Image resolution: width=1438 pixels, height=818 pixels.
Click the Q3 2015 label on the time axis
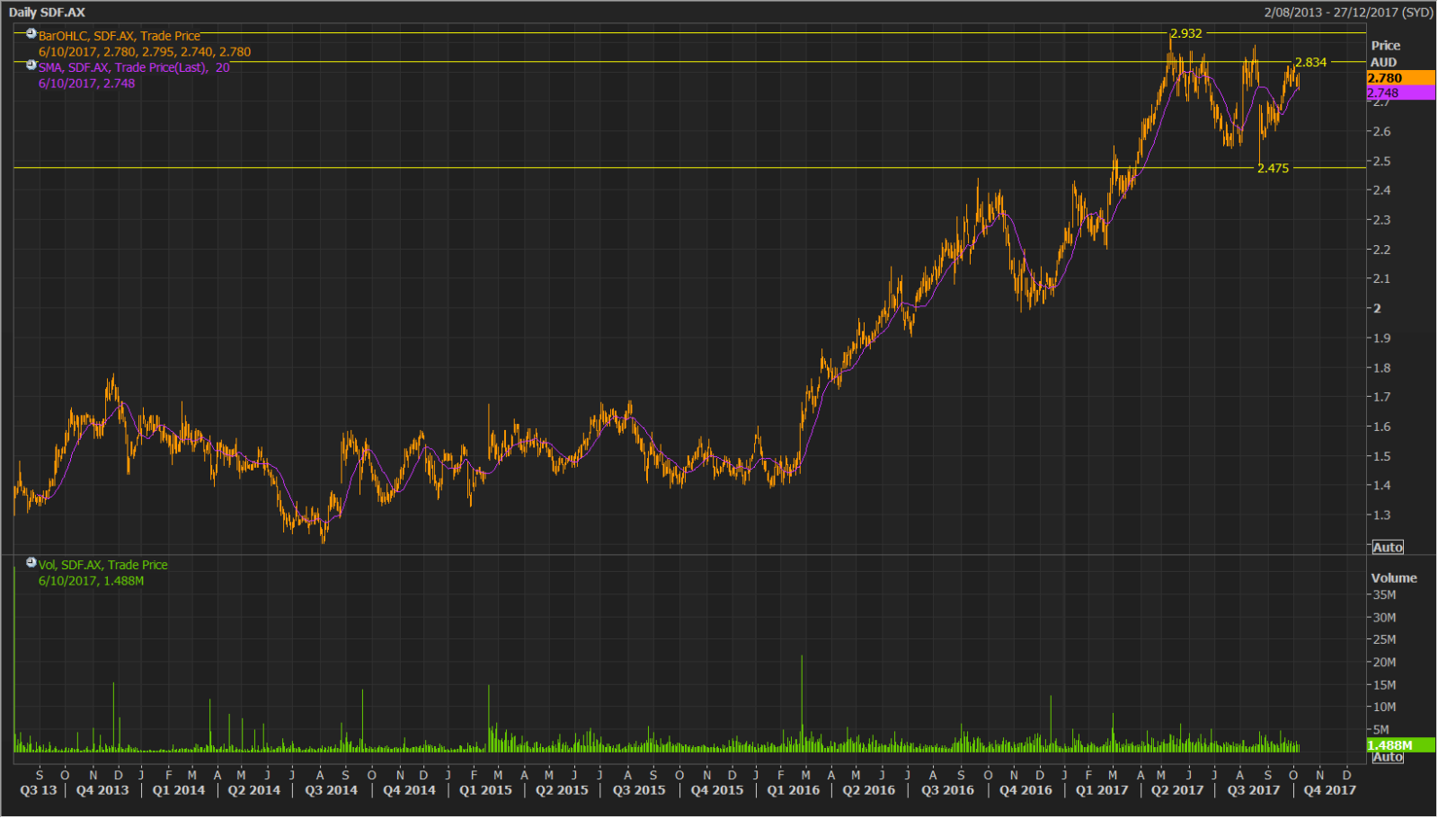(x=640, y=791)
